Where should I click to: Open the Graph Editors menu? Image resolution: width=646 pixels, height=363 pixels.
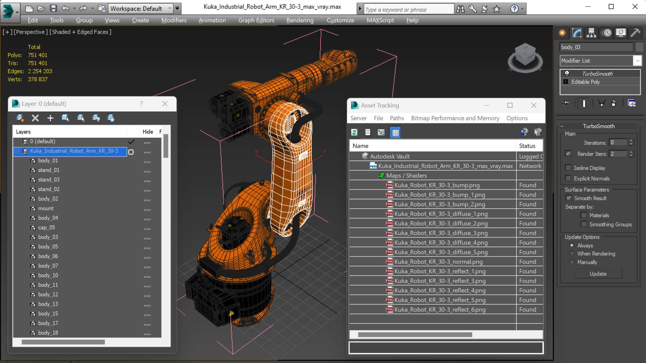coord(256,20)
